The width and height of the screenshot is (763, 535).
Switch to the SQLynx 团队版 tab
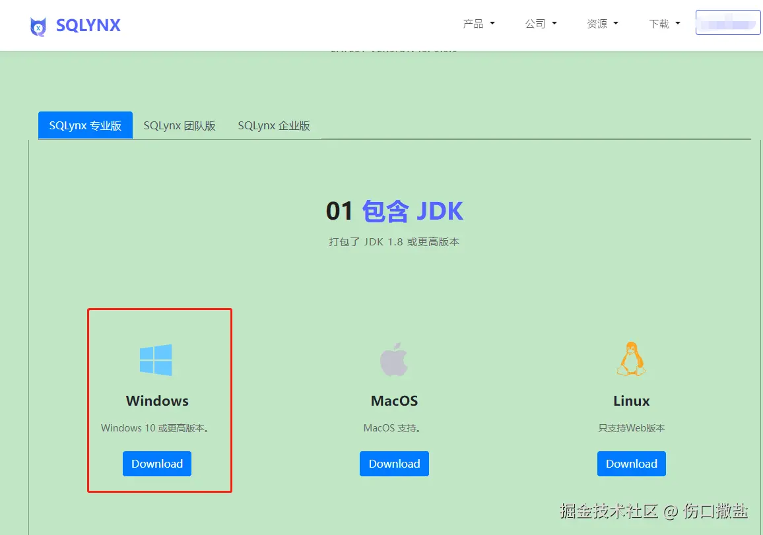tap(180, 125)
